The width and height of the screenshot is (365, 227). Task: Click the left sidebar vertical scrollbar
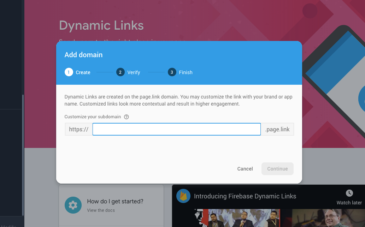point(23,155)
